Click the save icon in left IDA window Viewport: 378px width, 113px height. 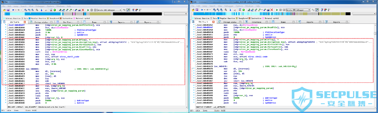(x=8, y=10)
